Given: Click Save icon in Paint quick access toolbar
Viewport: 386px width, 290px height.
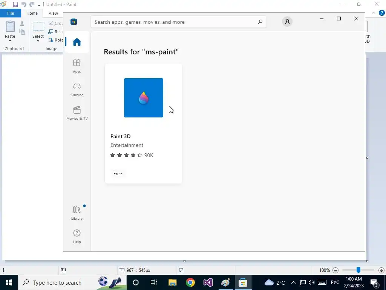Looking at the screenshot, I should (x=15, y=5).
